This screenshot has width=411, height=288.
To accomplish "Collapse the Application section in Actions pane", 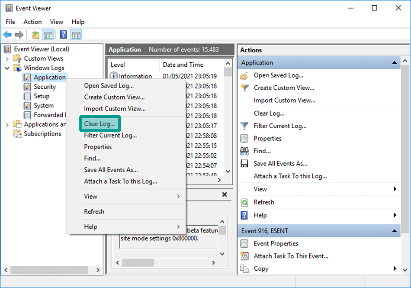I will tap(394, 63).
